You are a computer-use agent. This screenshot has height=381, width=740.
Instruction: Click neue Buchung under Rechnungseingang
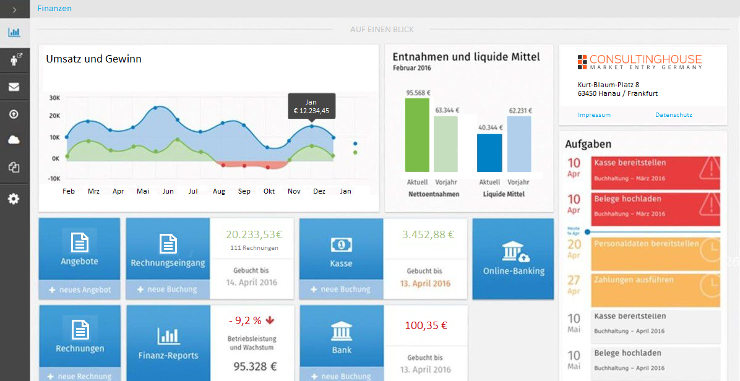point(168,289)
